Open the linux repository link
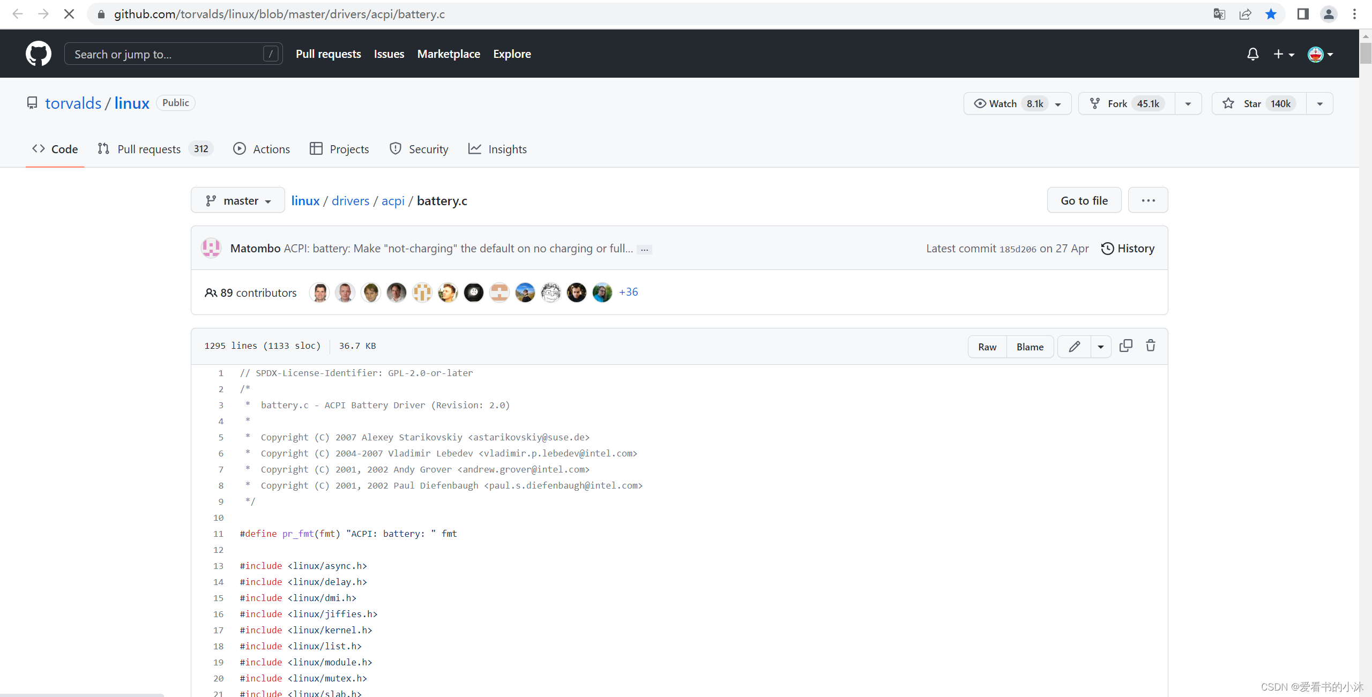The height and width of the screenshot is (697, 1372). pos(132,103)
